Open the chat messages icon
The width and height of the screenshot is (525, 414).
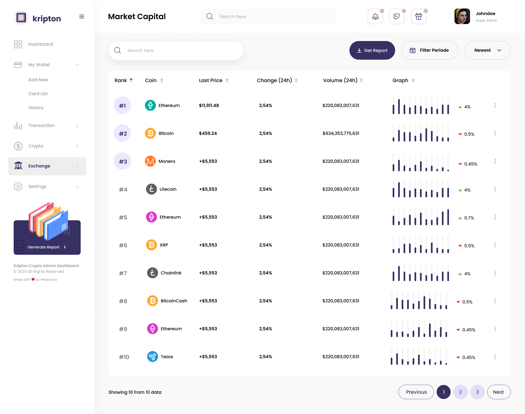[397, 17]
